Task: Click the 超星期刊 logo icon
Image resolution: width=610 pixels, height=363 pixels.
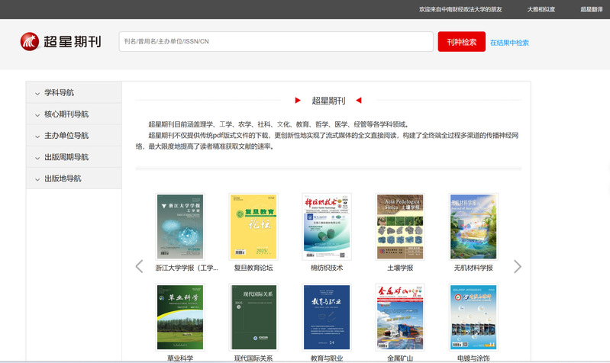Action: click(x=30, y=42)
